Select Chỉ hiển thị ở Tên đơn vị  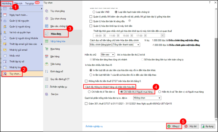(89, 92)
